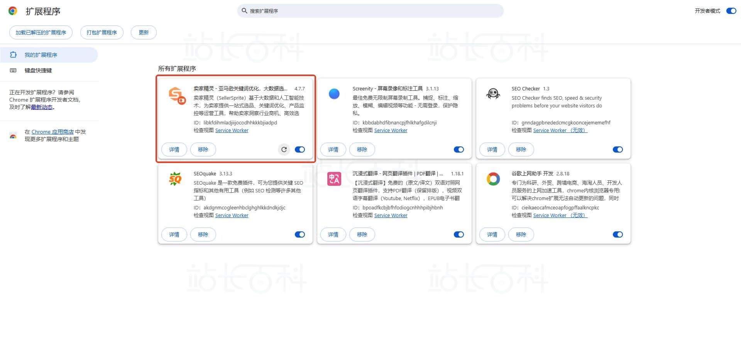
Task: Reload the SellerSprite extension via refresh icon
Action: pos(284,149)
